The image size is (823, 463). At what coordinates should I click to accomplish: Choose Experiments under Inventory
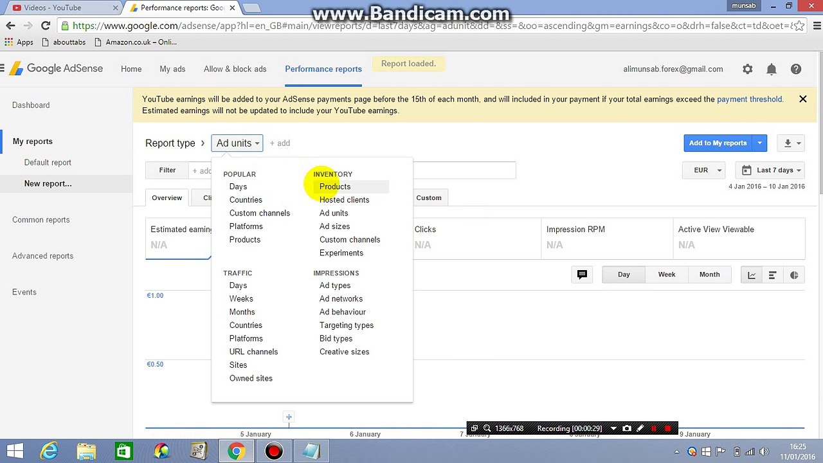point(341,253)
